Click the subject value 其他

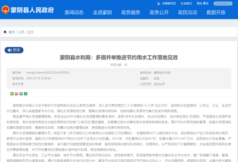pyautogui.click(x=157, y=78)
